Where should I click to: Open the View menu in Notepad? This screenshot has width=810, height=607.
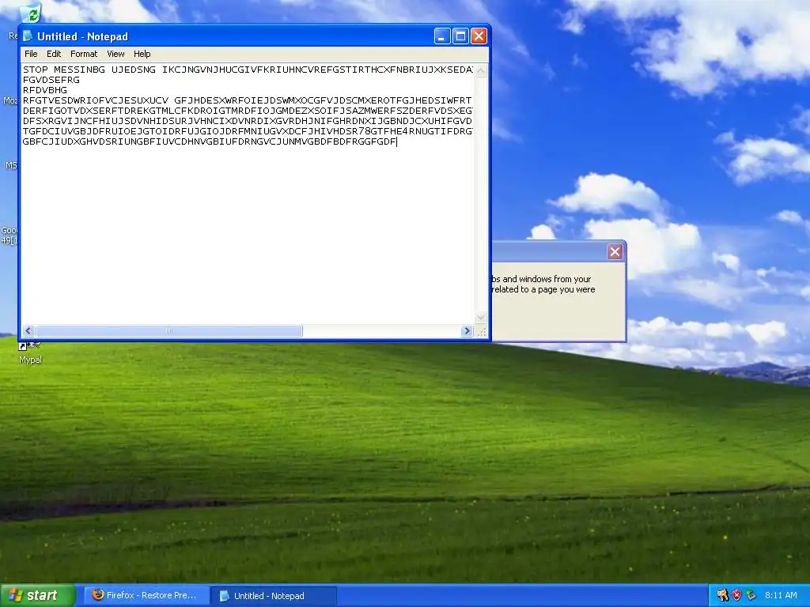click(115, 54)
